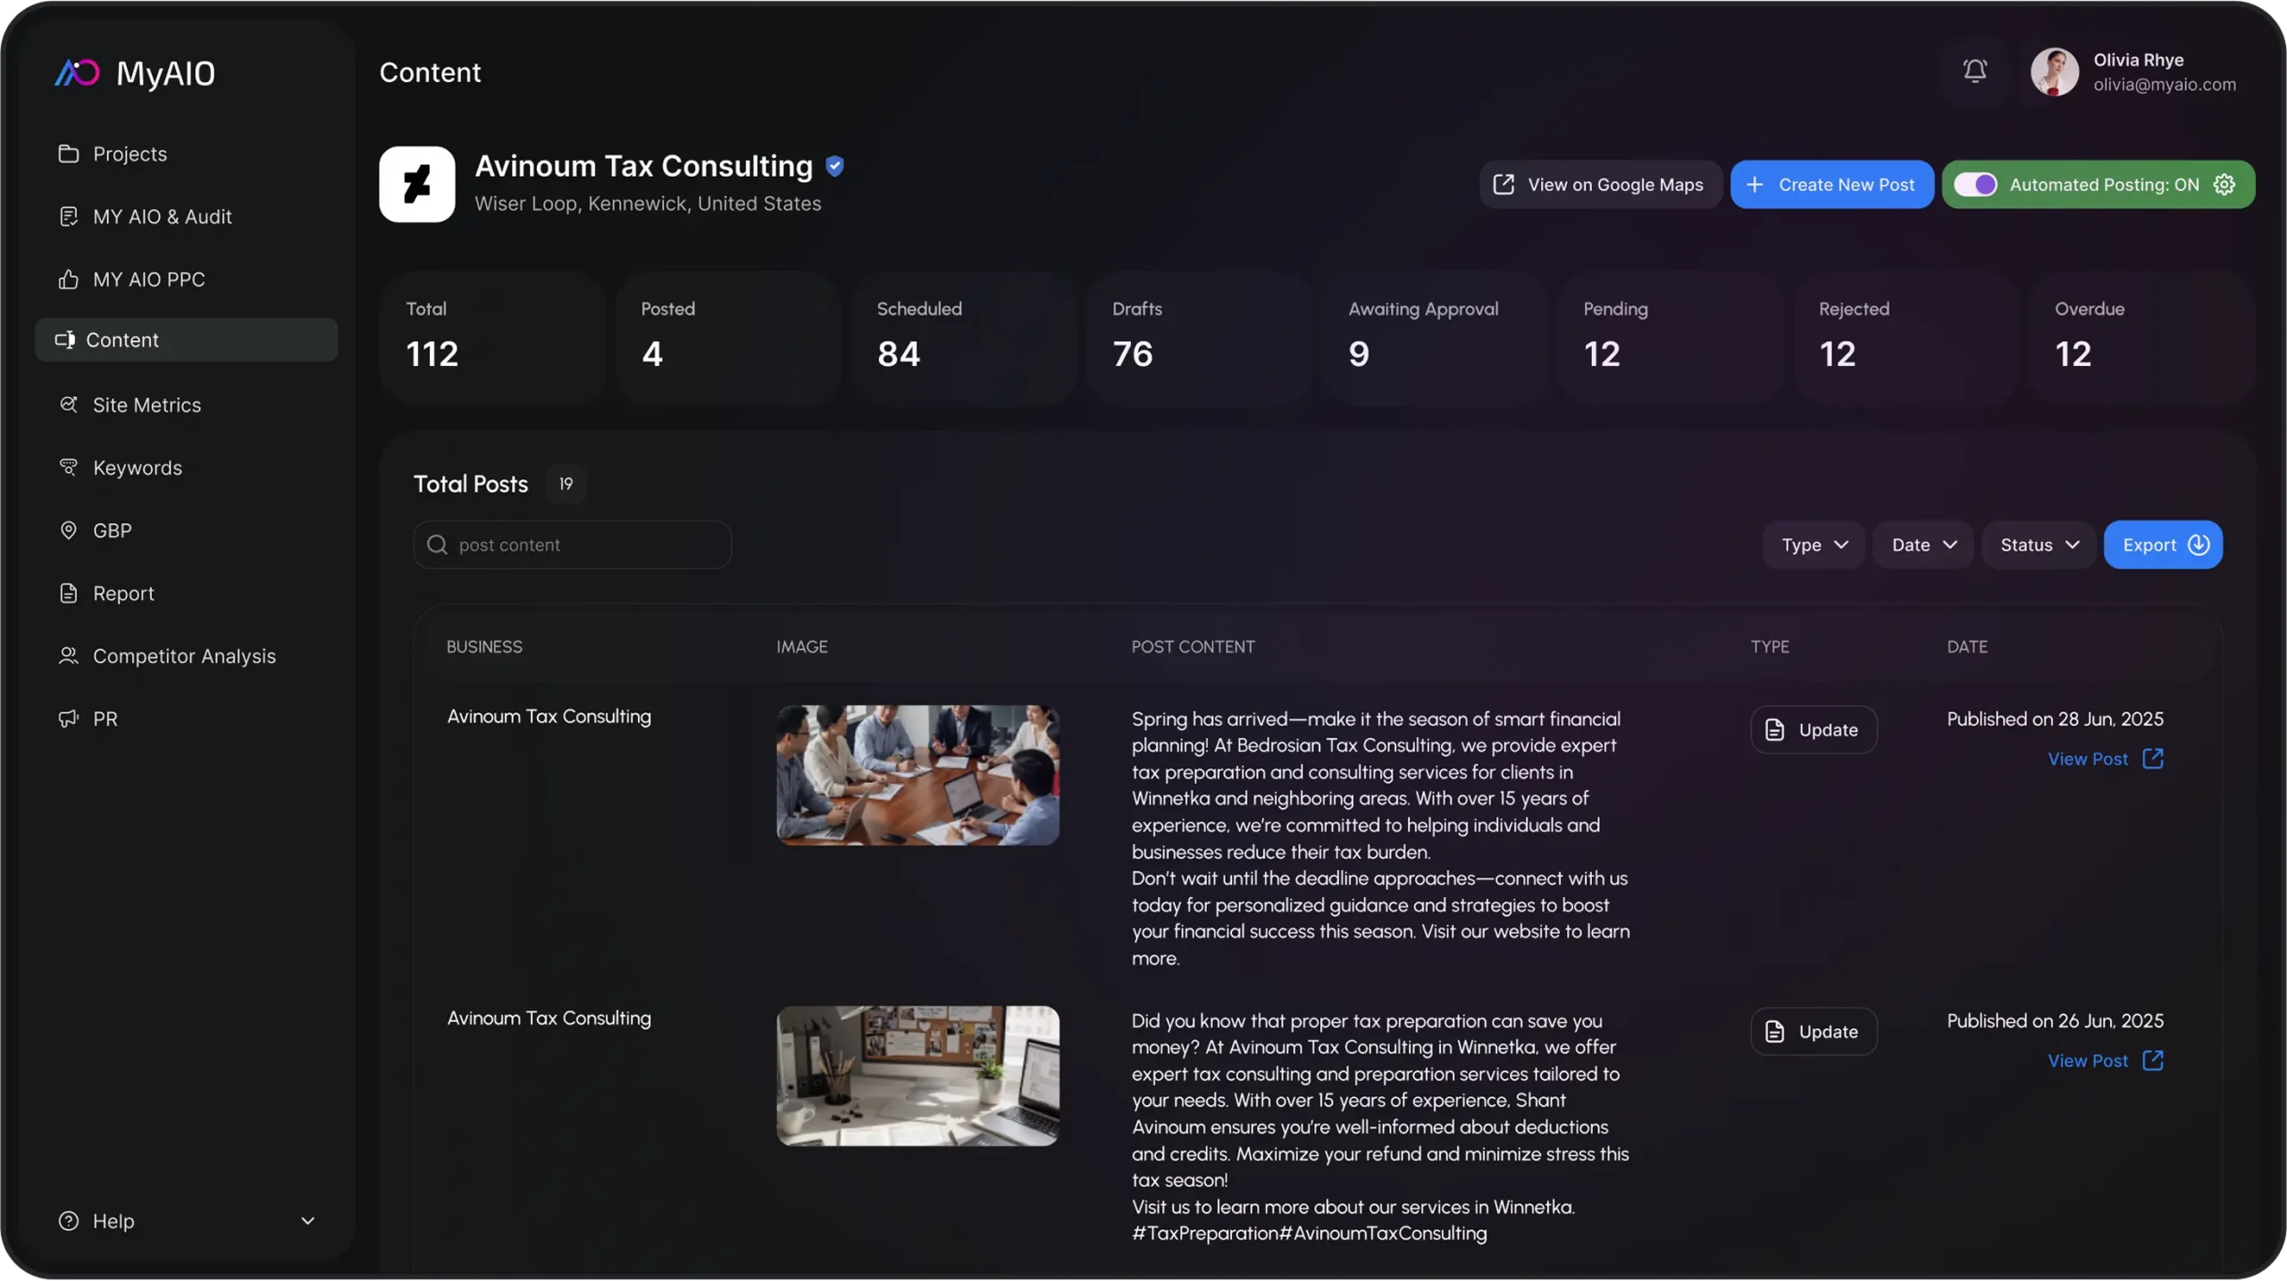Click the verified badge next to Avinoum Tax Consulting
This screenshot has height=1281, width=2287.
(834, 166)
